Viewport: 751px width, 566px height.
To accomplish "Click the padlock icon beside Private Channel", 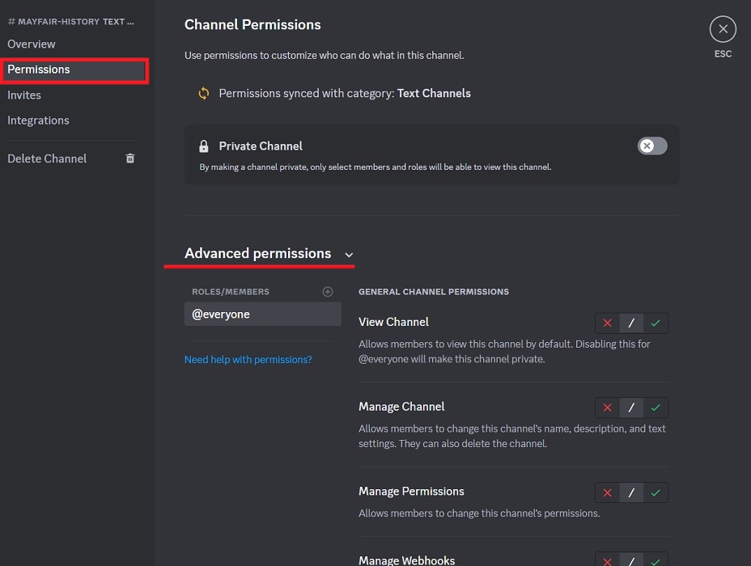I will coord(204,146).
